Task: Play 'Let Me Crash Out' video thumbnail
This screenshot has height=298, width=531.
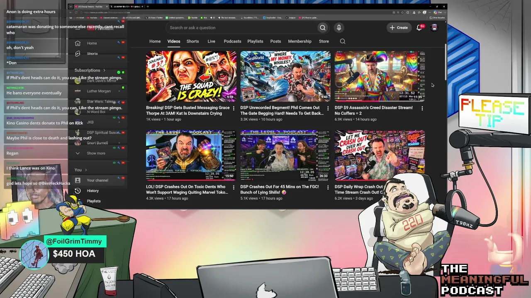Action: click(x=380, y=156)
